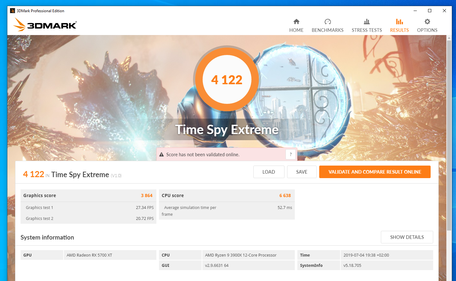Click the SAVE button
Image resolution: width=456 pixels, height=281 pixels.
(302, 172)
